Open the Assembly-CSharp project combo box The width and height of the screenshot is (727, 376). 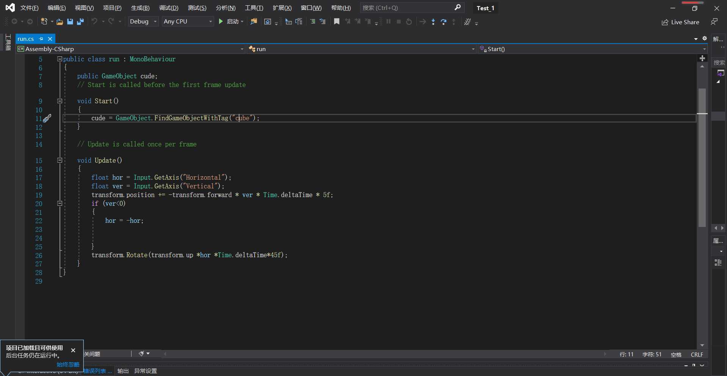click(x=131, y=49)
